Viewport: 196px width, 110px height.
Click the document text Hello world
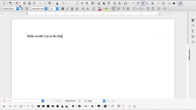35,36
